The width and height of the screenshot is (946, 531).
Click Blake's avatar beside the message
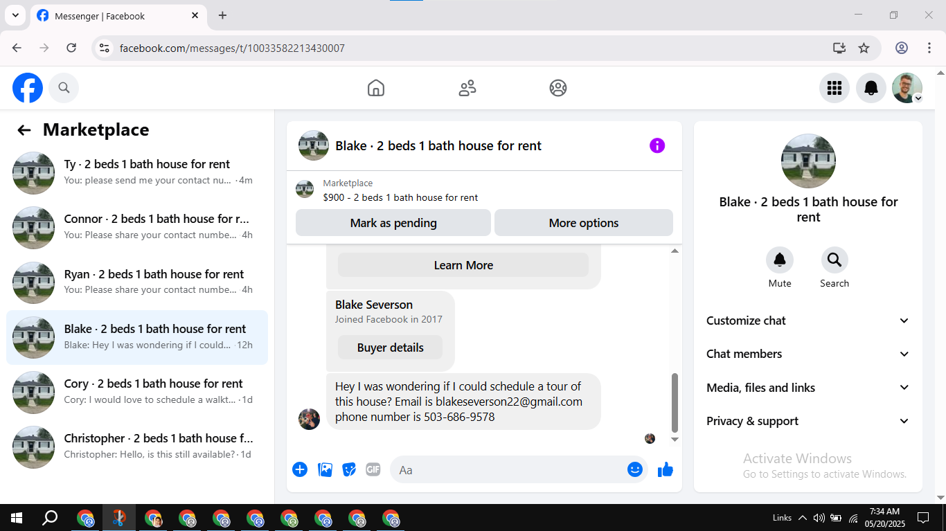coord(309,419)
